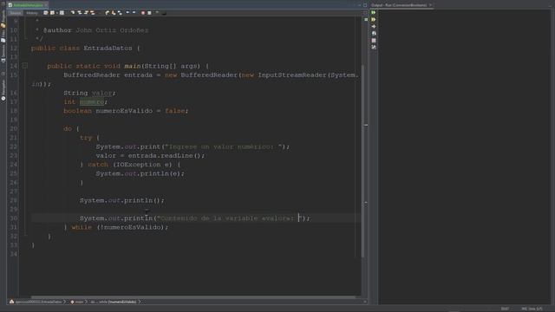Go to Next Bookmark icon

[x=114, y=13]
